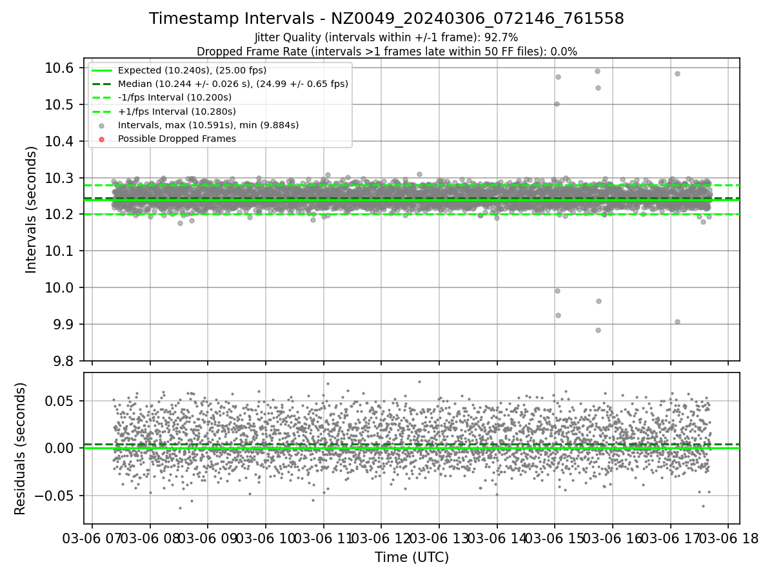Click the highest outlier point near 10.59 seconds
The width and height of the screenshot is (774, 580).
[597, 71]
